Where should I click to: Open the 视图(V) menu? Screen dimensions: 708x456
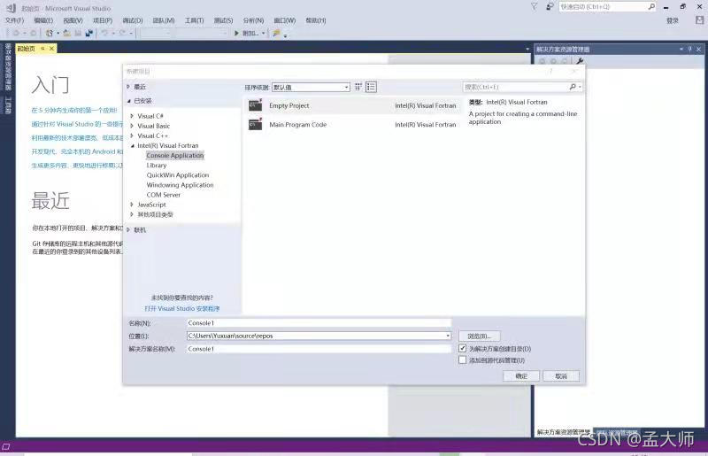click(x=73, y=20)
